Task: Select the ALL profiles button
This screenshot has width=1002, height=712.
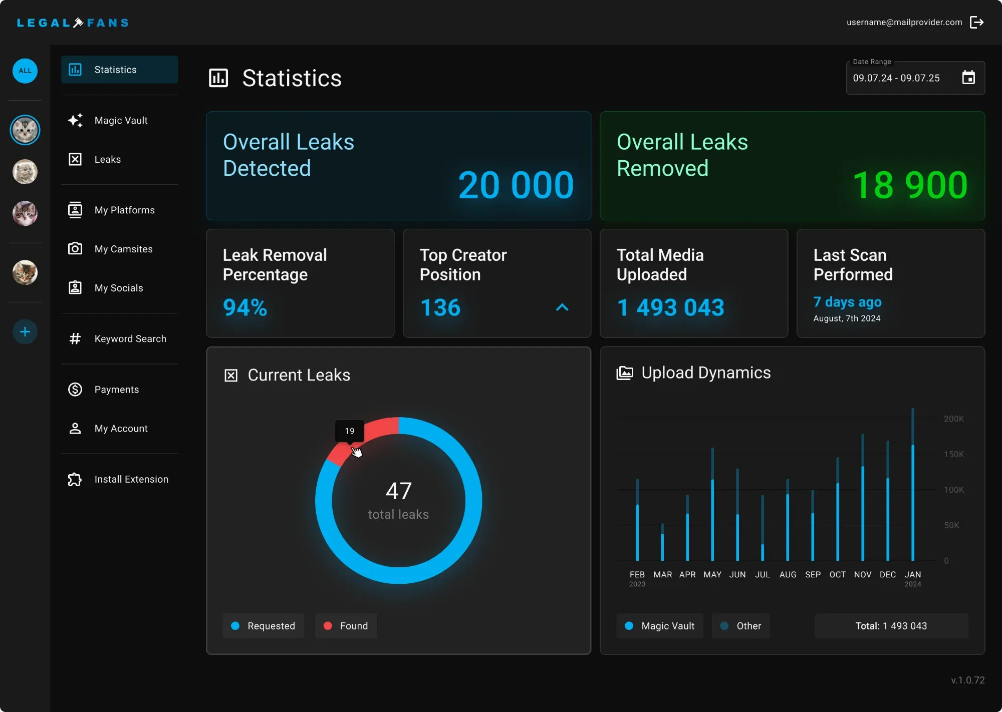Action: tap(25, 71)
